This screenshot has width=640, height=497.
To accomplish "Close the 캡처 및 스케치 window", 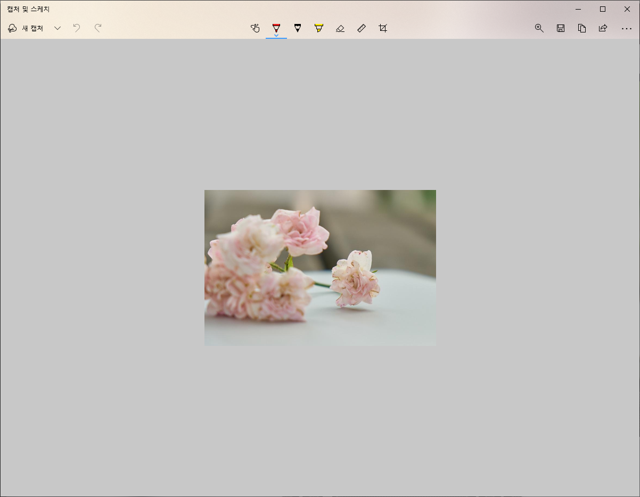I will pyautogui.click(x=627, y=9).
